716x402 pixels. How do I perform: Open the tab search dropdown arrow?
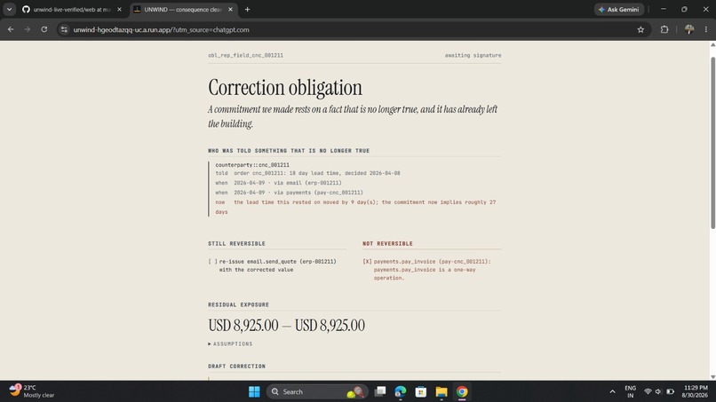click(9, 9)
